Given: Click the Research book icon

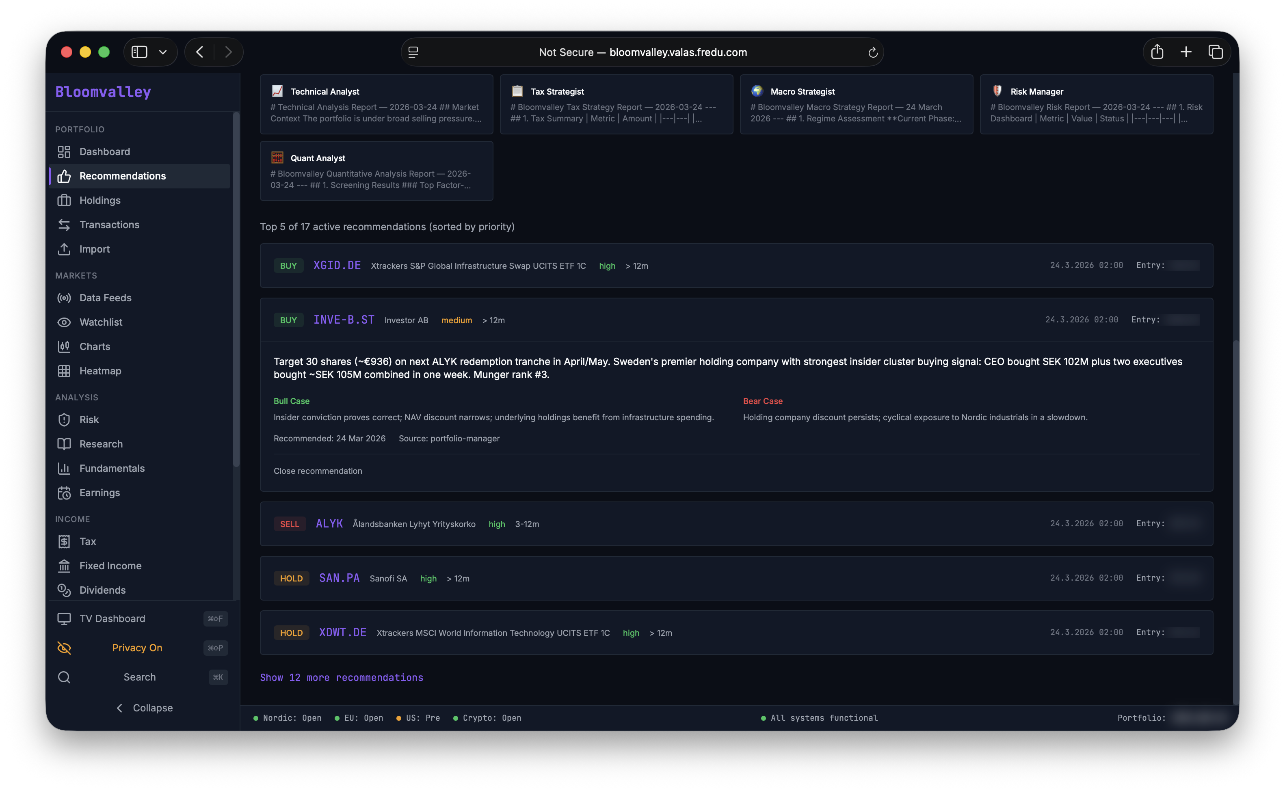Looking at the screenshot, I should tap(64, 444).
